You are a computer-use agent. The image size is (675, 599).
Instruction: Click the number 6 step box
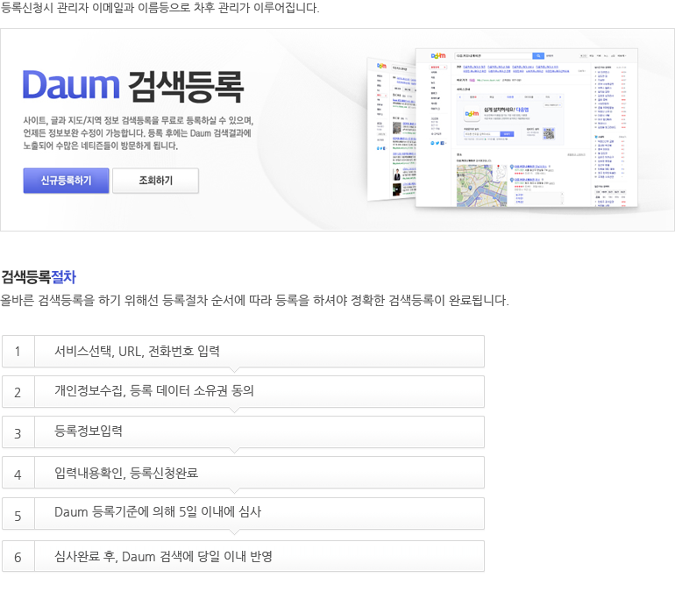click(18, 557)
